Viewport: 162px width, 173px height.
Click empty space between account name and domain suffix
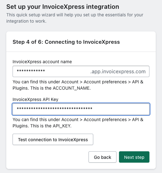click(x=67, y=71)
